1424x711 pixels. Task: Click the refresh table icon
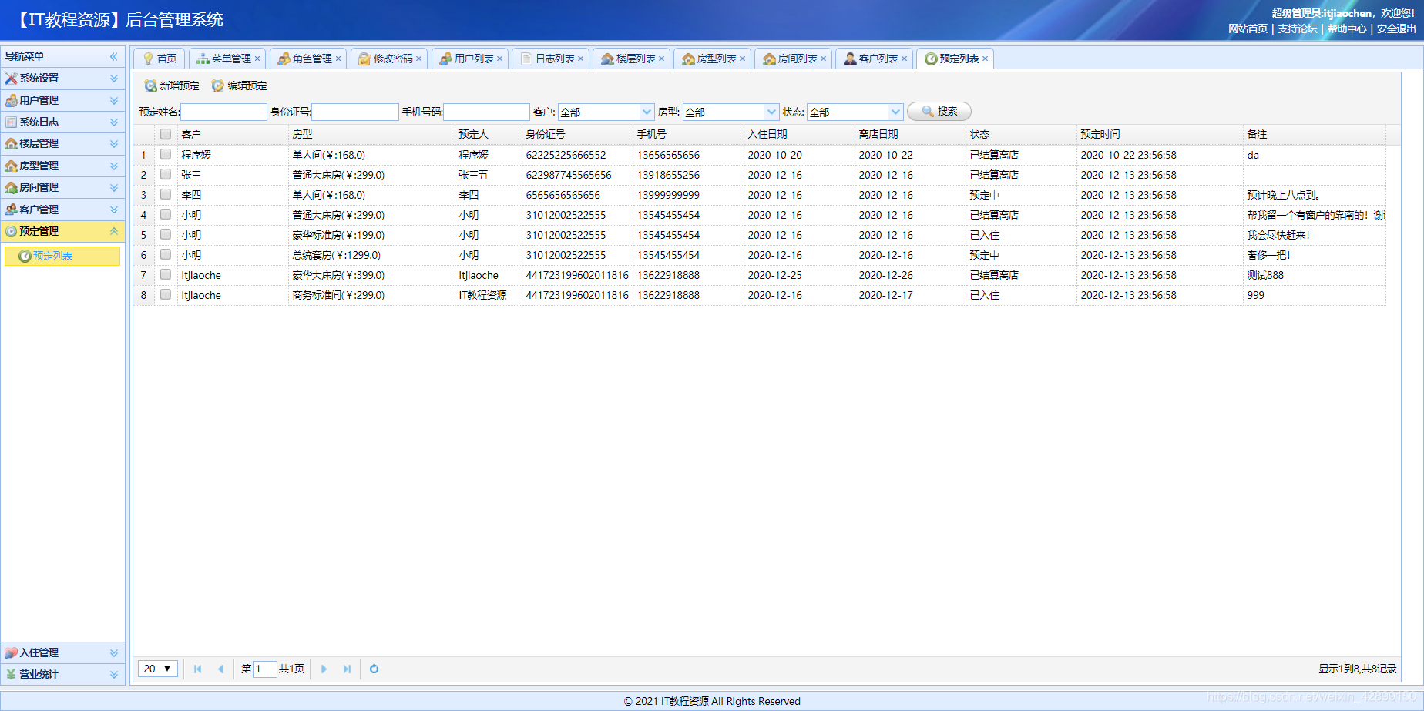[374, 669]
